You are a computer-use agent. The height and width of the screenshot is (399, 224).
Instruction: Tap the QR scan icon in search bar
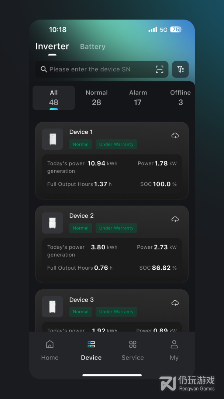pyautogui.click(x=159, y=69)
